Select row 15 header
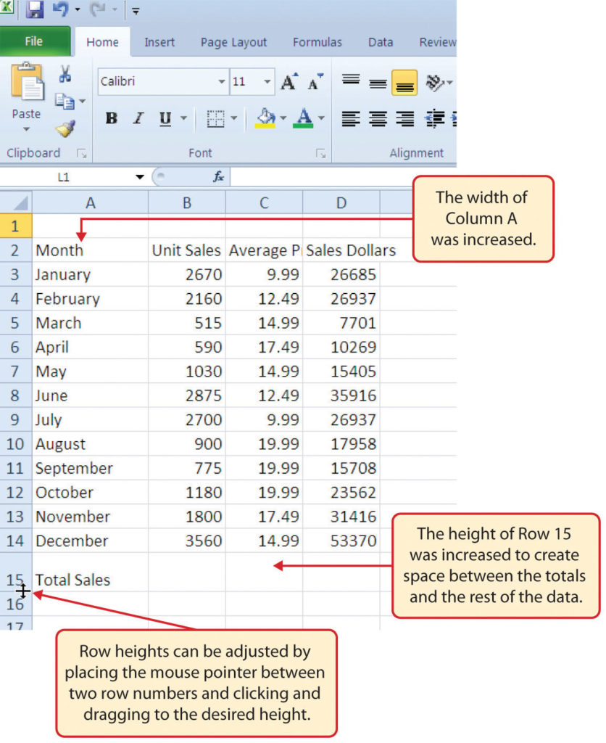606x743 pixels. (x=16, y=572)
